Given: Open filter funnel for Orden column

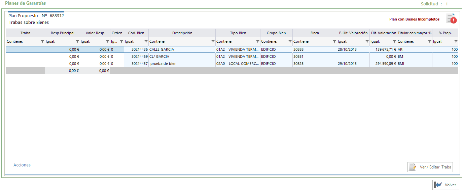Looking at the screenshot, I should [121, 42].
